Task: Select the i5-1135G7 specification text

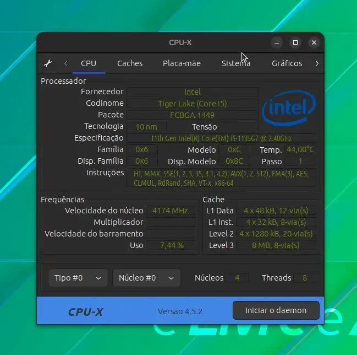Action: pyautogui.click(x=221, y=138)
